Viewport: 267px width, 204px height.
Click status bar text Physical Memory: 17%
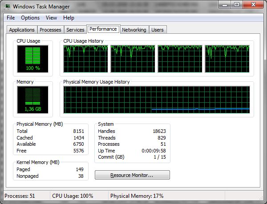[x=137, y=196]
